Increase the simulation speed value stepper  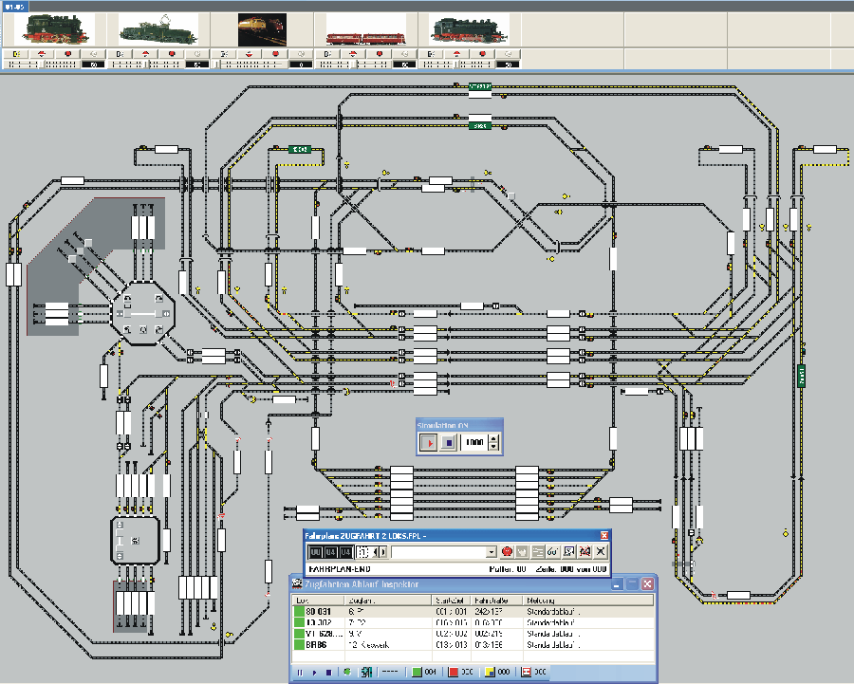click(x=492, y=437)
